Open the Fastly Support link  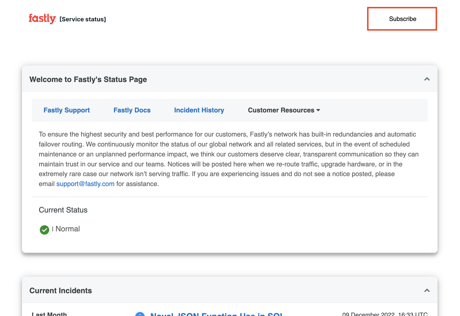click(67, 110)
